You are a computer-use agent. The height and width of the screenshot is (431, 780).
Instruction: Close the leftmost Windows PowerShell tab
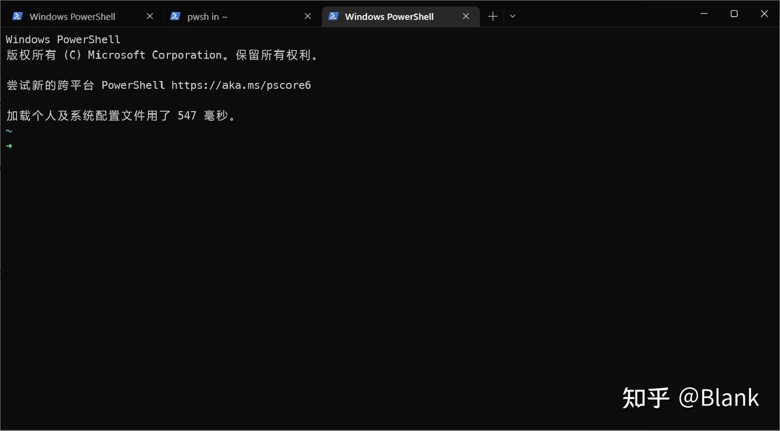point(150,16)
